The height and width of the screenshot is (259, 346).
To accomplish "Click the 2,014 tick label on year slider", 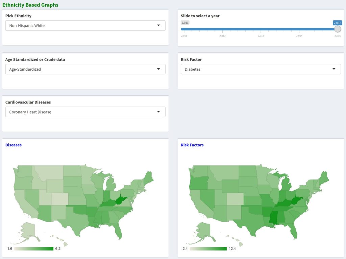I will click(299, 36).
